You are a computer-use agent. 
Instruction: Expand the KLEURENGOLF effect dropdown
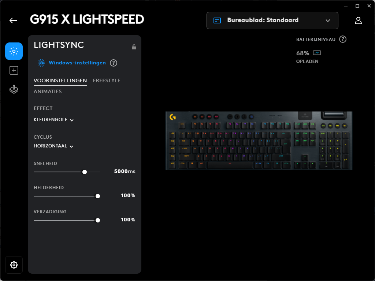tap(53, 120)
